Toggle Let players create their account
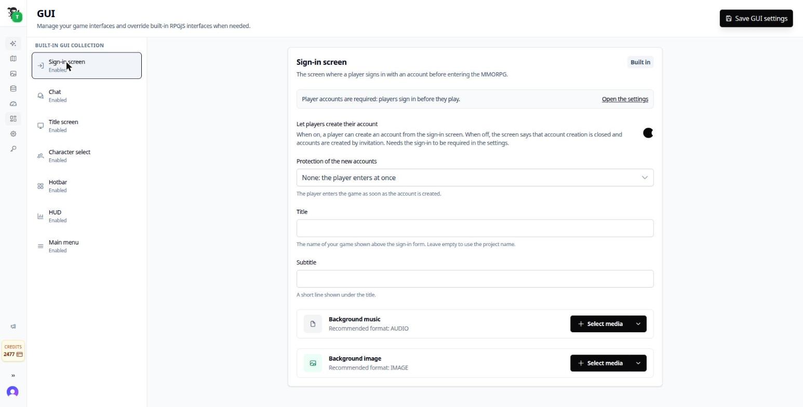The width and height of the screenshot is (803, 407). click(x=648, y=133)
